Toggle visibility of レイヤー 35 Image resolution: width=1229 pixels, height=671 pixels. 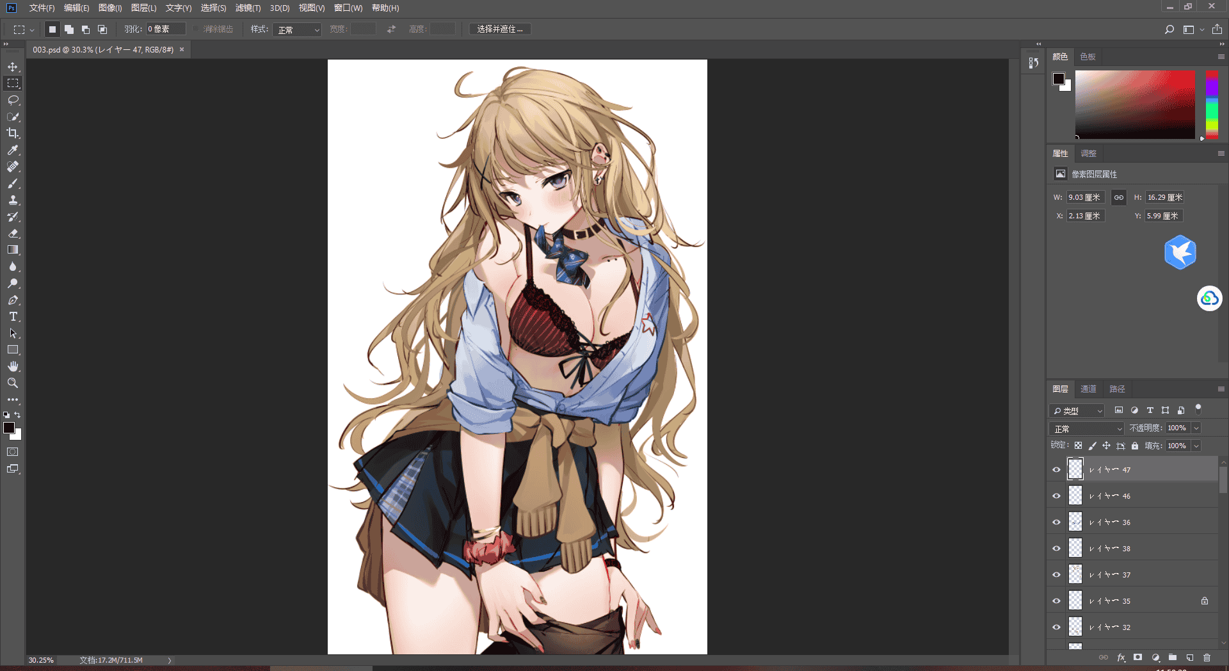[x=1056, y=601]
